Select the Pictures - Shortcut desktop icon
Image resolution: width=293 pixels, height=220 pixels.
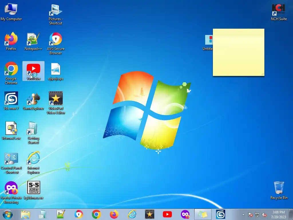tap(56, 14)
